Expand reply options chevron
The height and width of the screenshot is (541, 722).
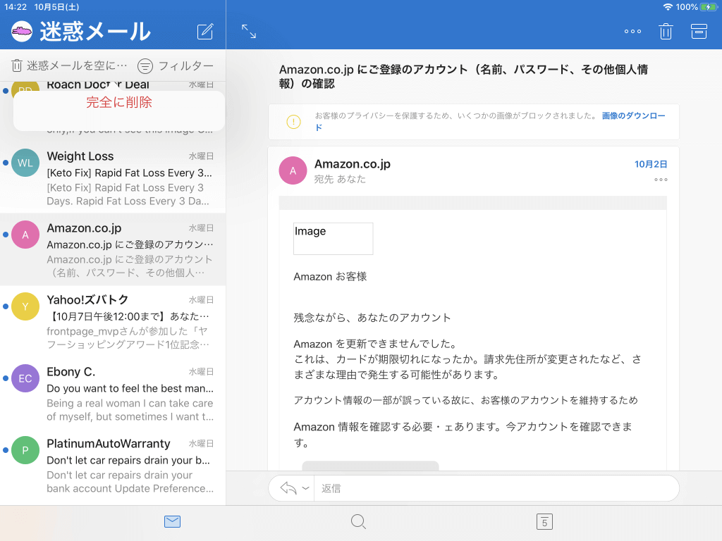(x=305, y=488)
